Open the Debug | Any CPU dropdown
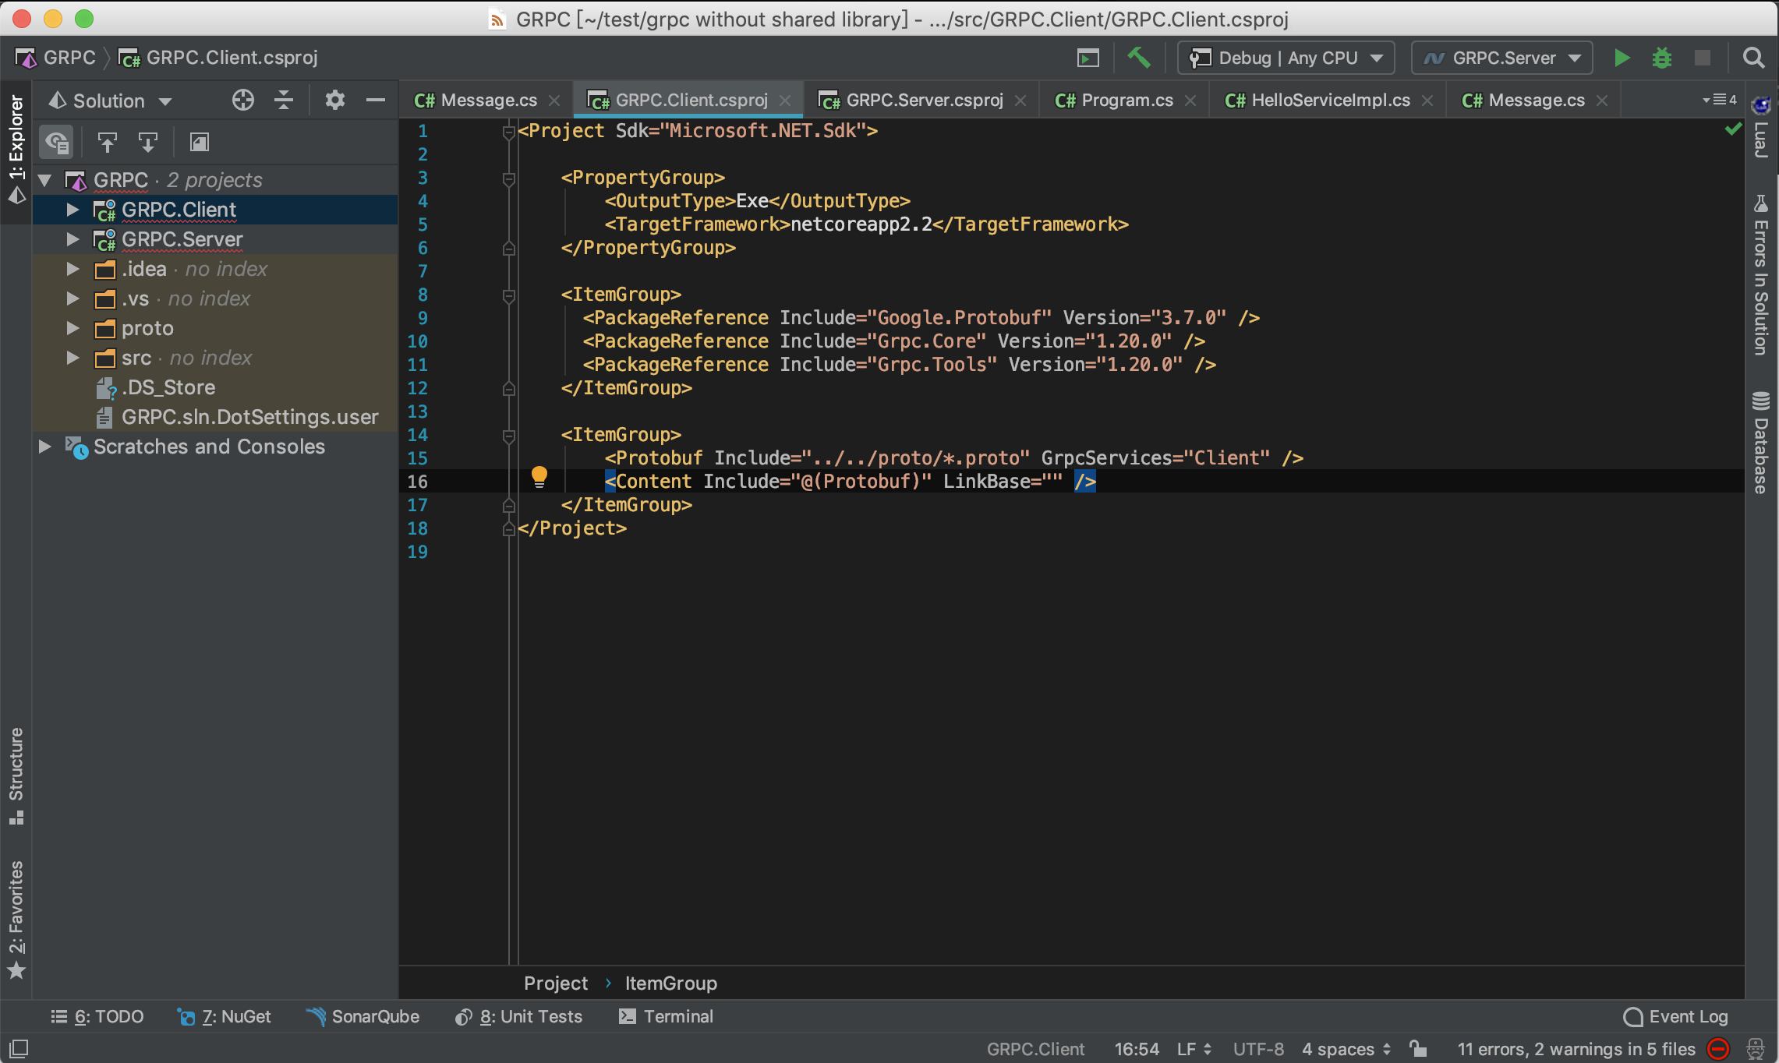The image size is (1779, 1063). [1286, 58]
